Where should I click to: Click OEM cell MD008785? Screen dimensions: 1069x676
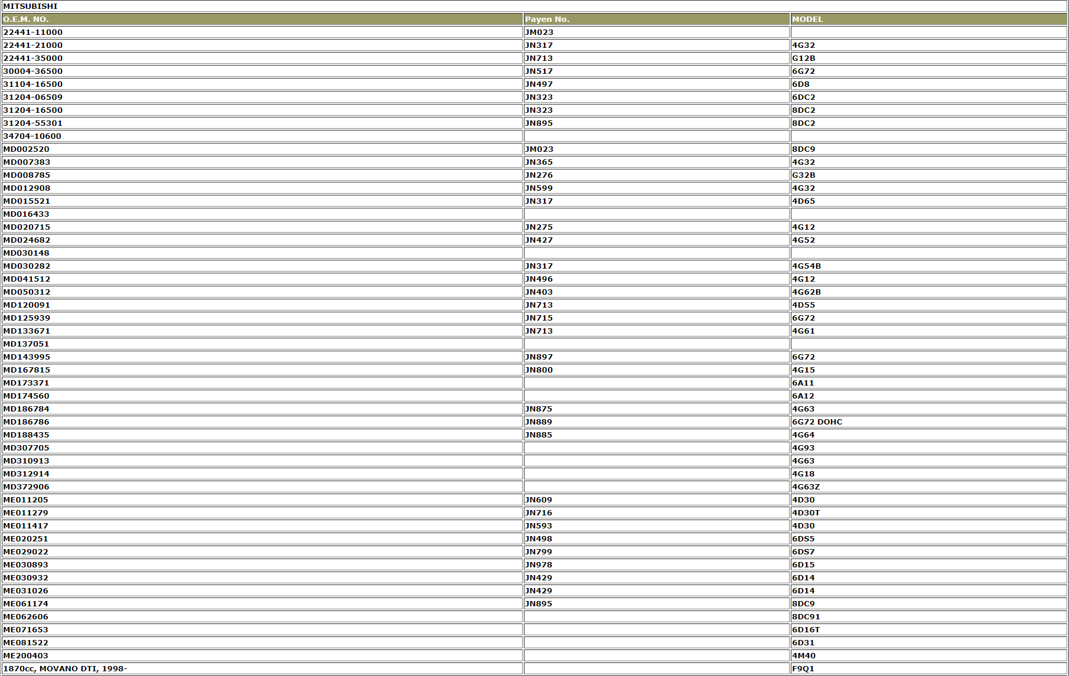point(262,175)
